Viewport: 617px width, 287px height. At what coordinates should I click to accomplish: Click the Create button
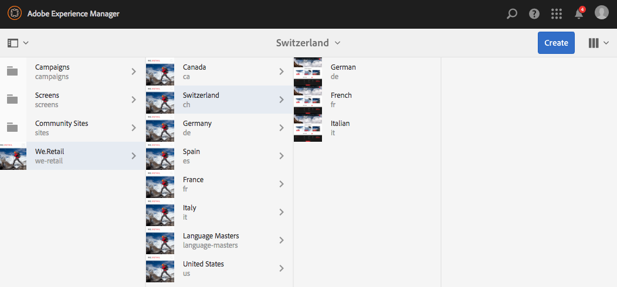click(x=556, y=42)
